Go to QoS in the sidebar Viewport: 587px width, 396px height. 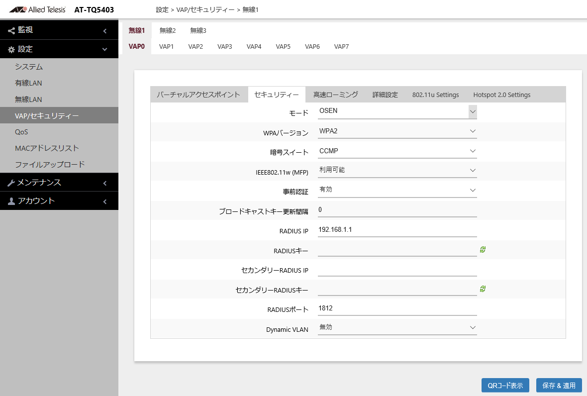pos(59,132)
